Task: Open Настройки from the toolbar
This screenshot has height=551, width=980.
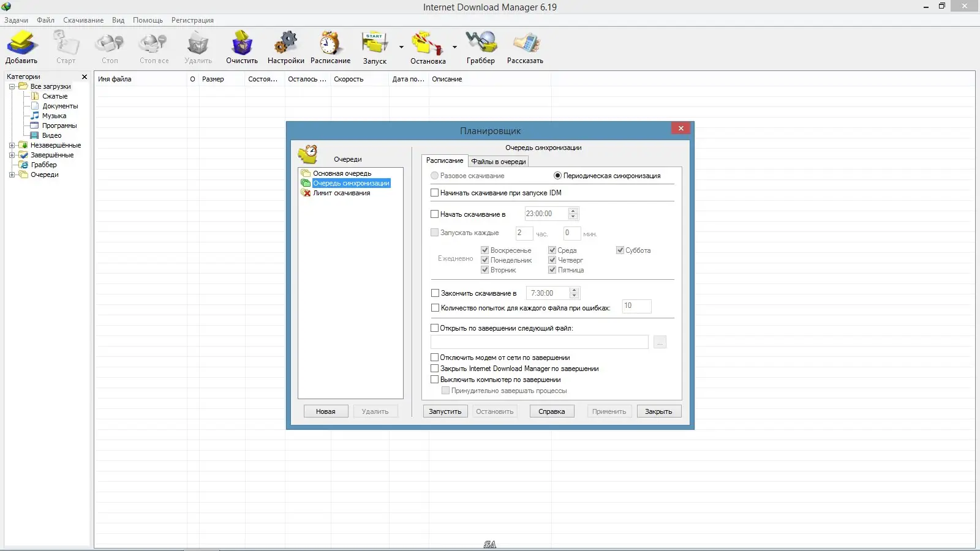Action: coord(286,47)
